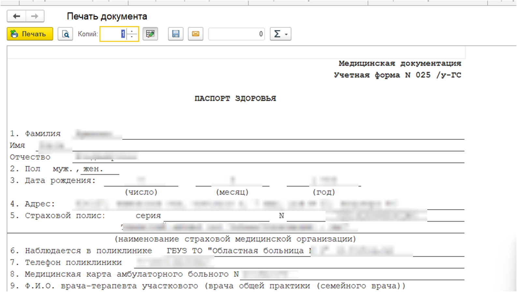Save the document with floppy disk icon
This screenshot has height=292, width=517.
pyautogui.click(x=176, y=34)
